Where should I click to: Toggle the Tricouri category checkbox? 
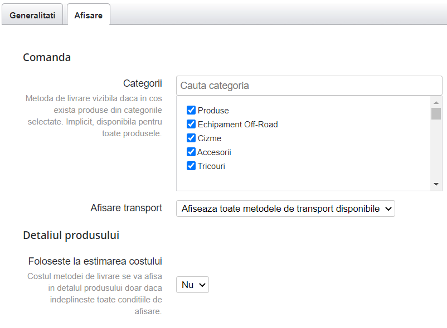[x=191, y=166]
